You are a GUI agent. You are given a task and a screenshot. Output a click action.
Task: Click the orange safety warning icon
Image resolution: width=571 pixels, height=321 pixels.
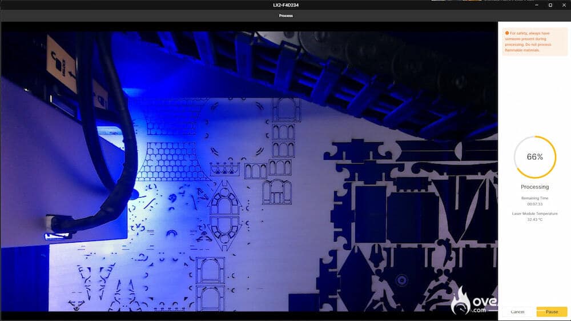507,33
